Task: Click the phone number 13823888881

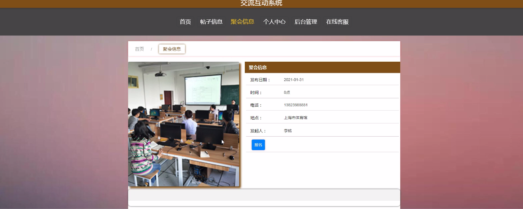Action: [296, 105]
